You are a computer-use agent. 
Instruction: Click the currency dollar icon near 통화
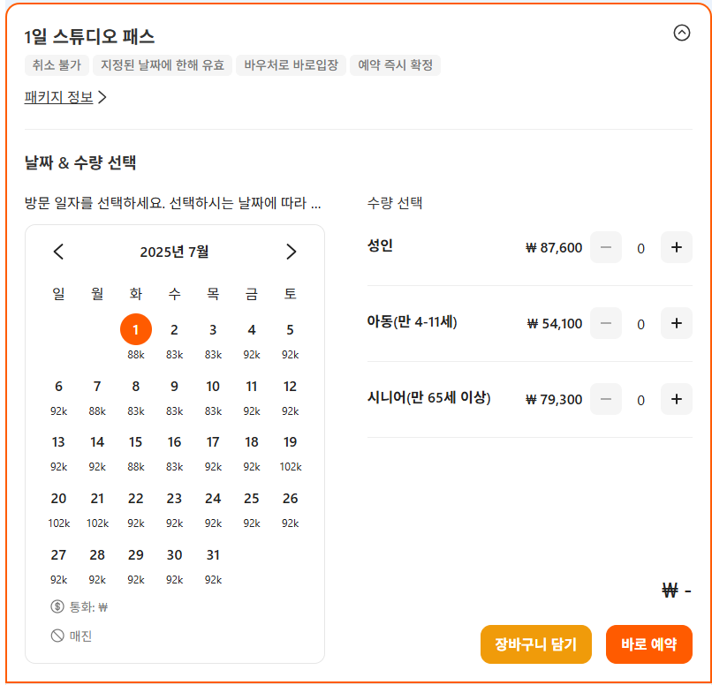coord(57,606)
